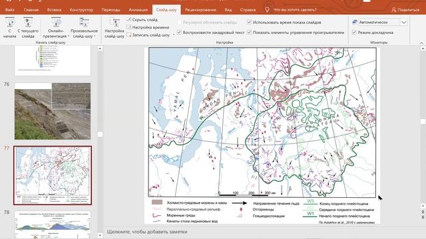426x239 pixels.
Task: Click the monitor icon beside Автоматически
Action: click(x=355, y=22)
